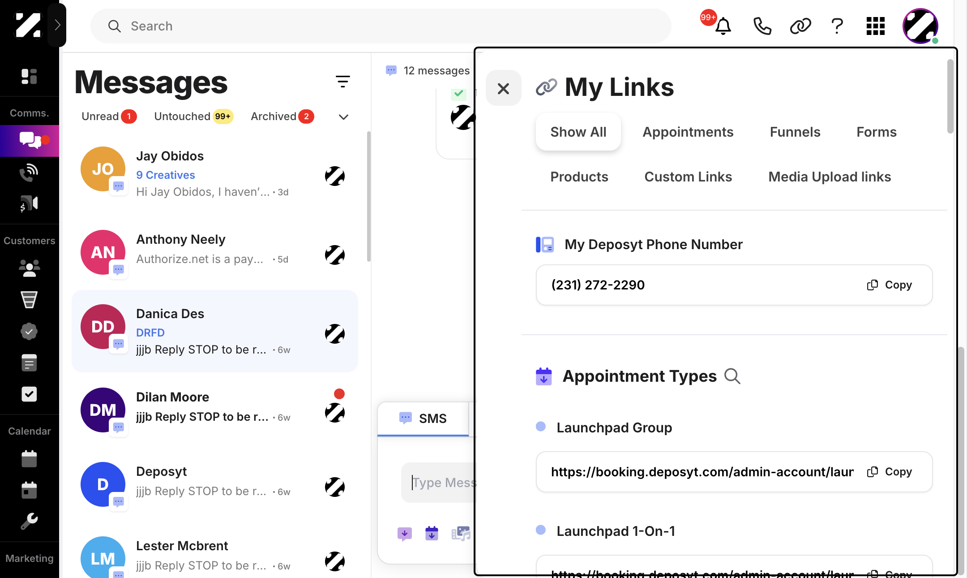Open conversations chat icon in sidebar
The image size is (967, 578).
click(30, 141)
